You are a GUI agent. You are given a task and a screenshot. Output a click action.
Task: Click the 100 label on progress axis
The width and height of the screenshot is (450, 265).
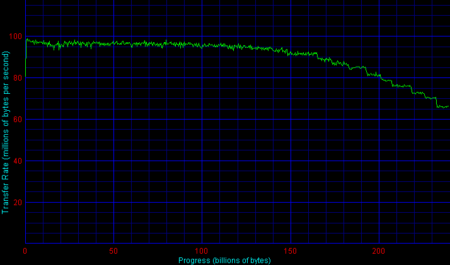coord(202,251)
